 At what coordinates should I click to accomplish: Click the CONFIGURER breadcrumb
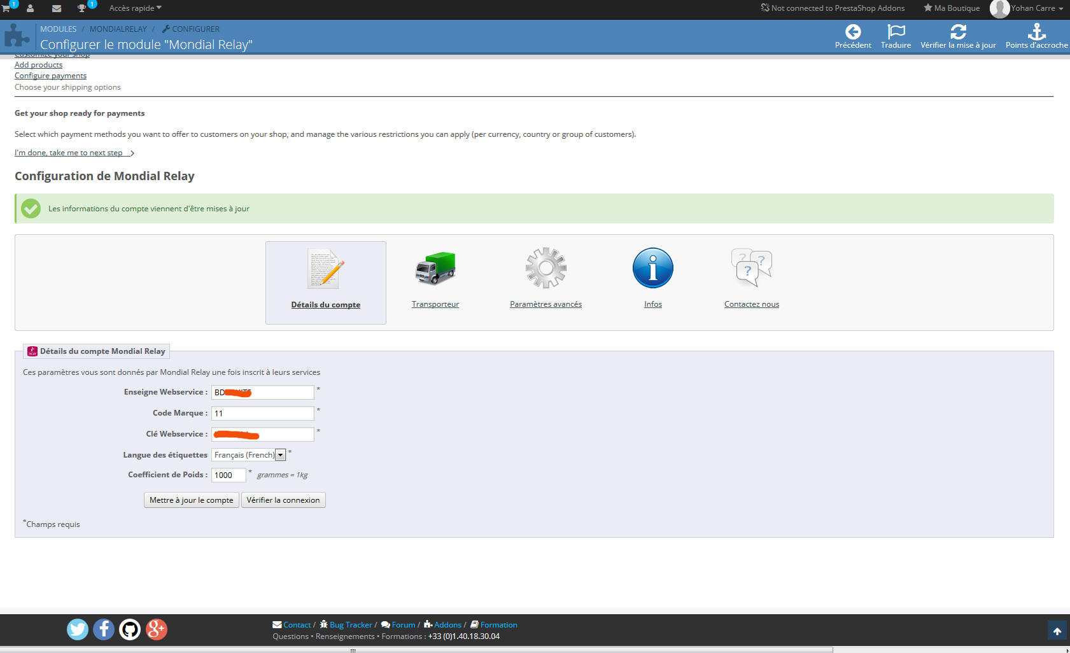tap(191, 29)
